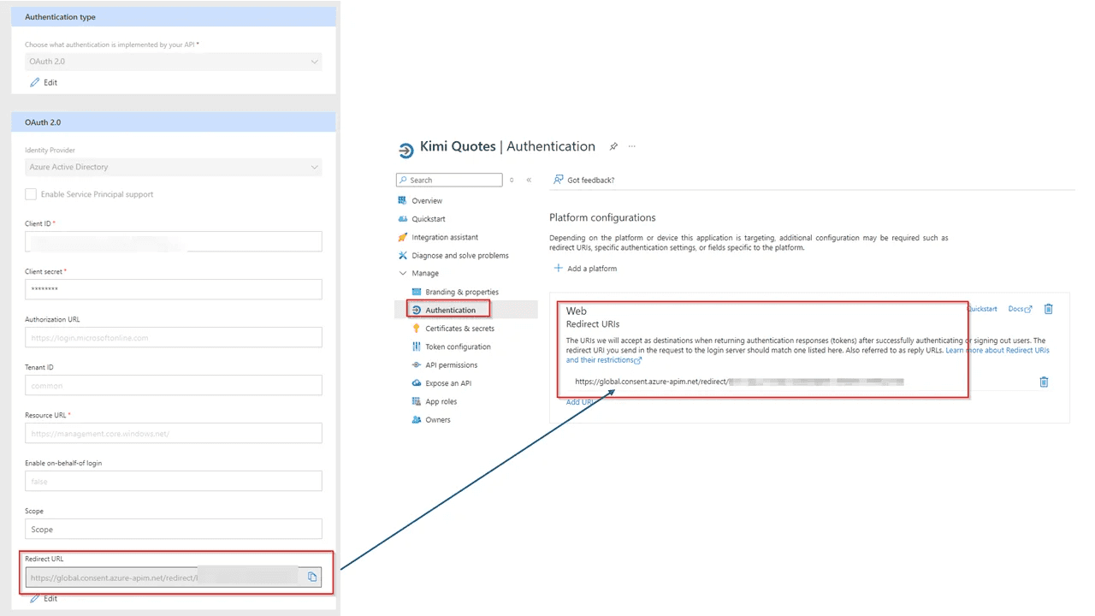Open Overview in the sidebar menu
The height and width of the screenshot is (616, 1095).
(x=427, y=200)
